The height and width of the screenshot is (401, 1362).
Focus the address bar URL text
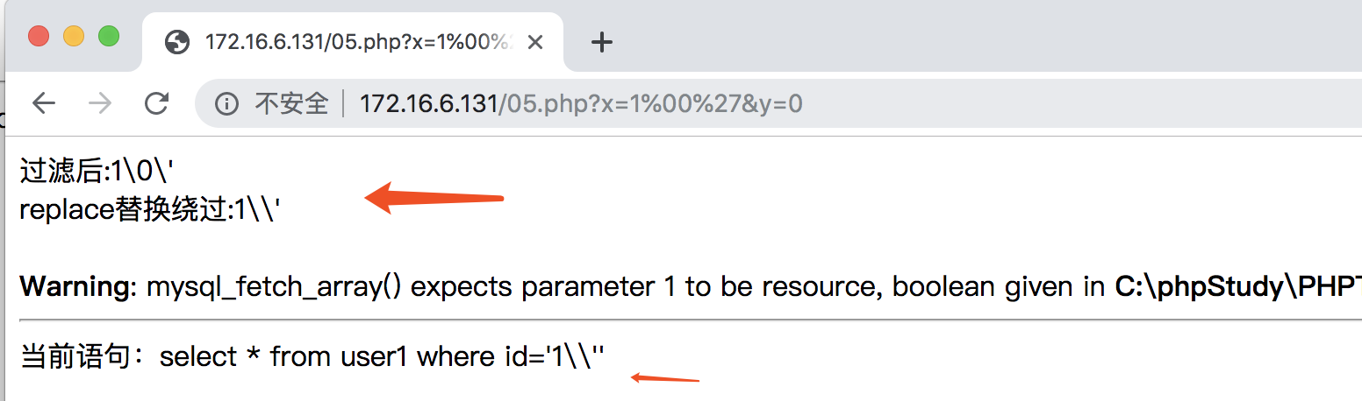coord(582,105)
